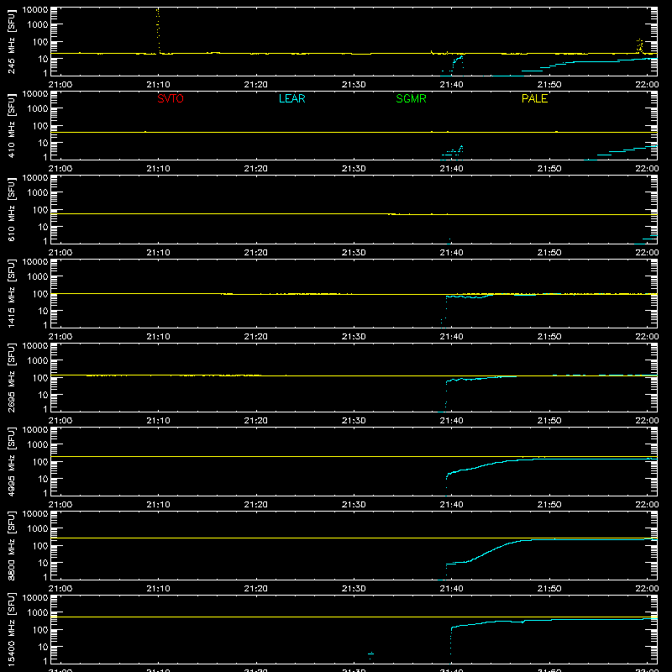Click 21:10 time label under 2695 MHz plot
672x672 pixels.
158,421
